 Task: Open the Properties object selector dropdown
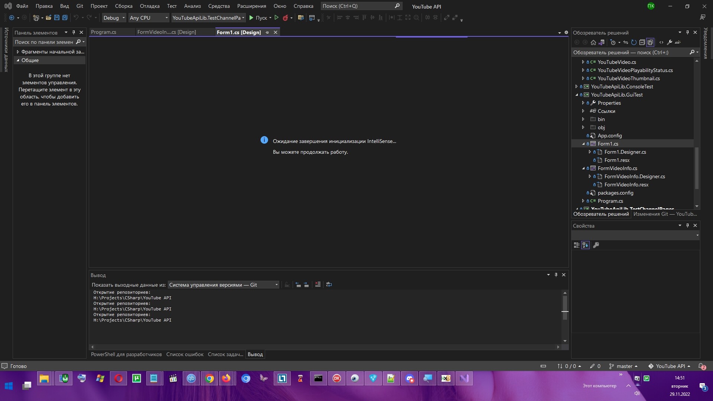[635, 235]
